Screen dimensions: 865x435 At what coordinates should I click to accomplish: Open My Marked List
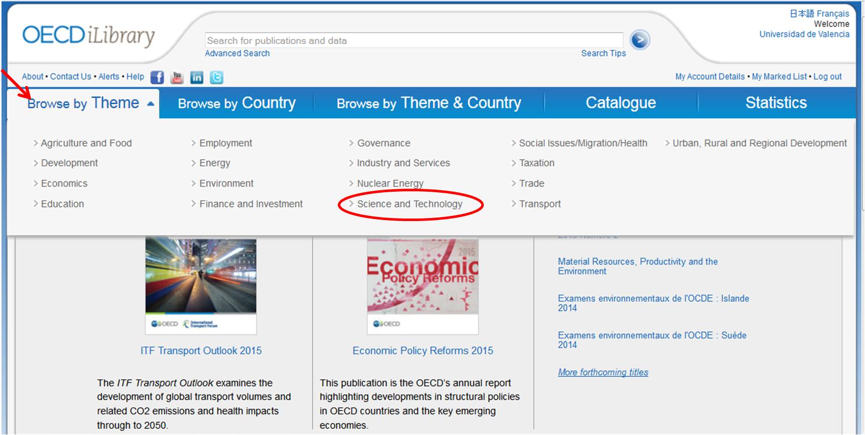coord(779,76)
